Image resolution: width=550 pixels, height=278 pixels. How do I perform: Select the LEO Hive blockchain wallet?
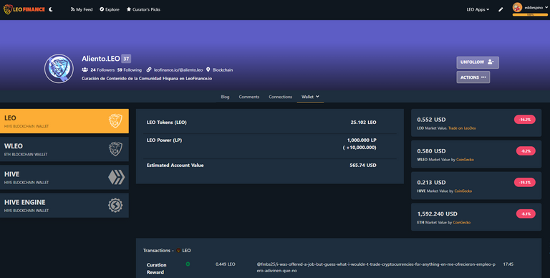(x=64, y=121)
